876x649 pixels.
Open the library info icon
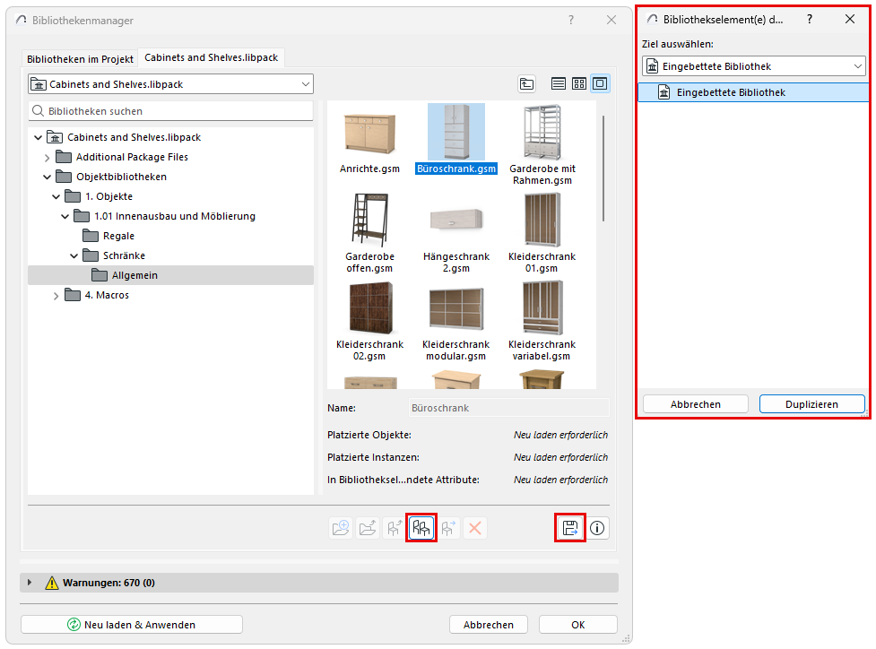pos(597,528)
